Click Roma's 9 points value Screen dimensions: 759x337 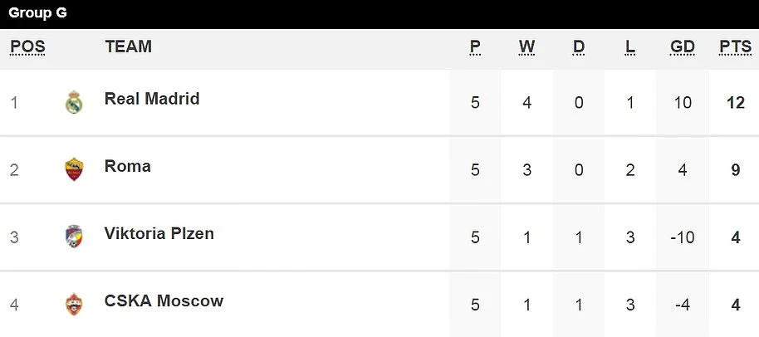click(735, 170)
